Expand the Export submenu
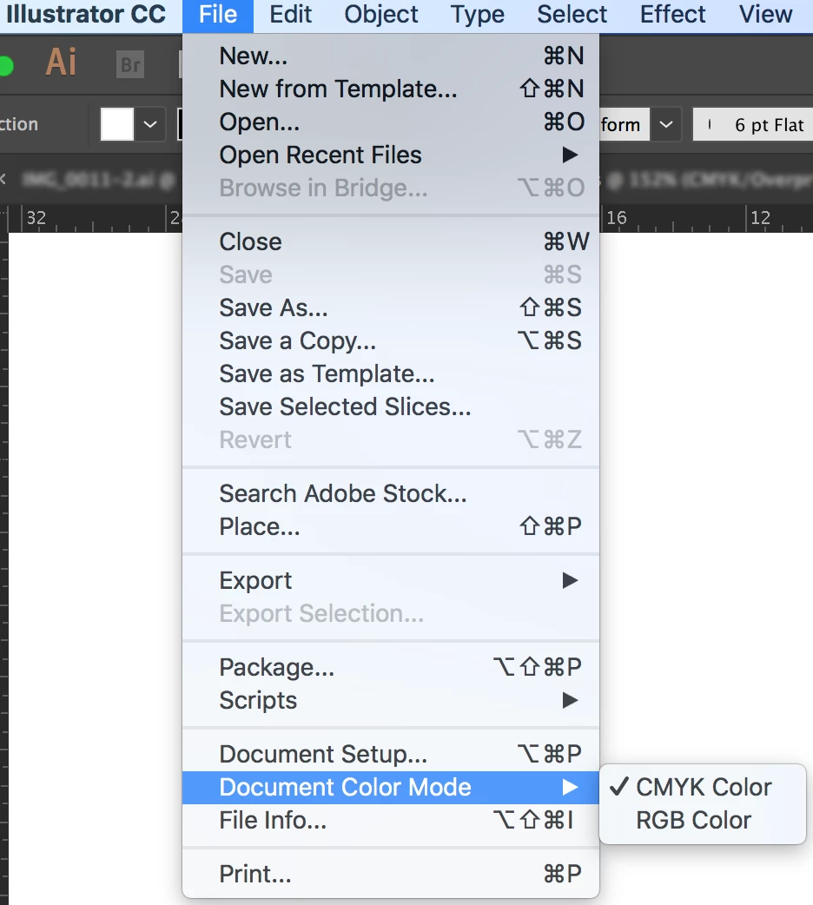Screen dimensions: 813x905 pyautogui.click(x=391, y=580)
